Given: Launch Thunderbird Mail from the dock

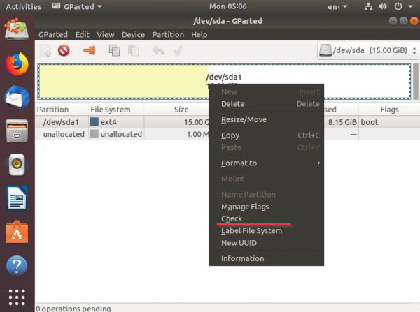Looking at the screenshot, I should 17,98.
